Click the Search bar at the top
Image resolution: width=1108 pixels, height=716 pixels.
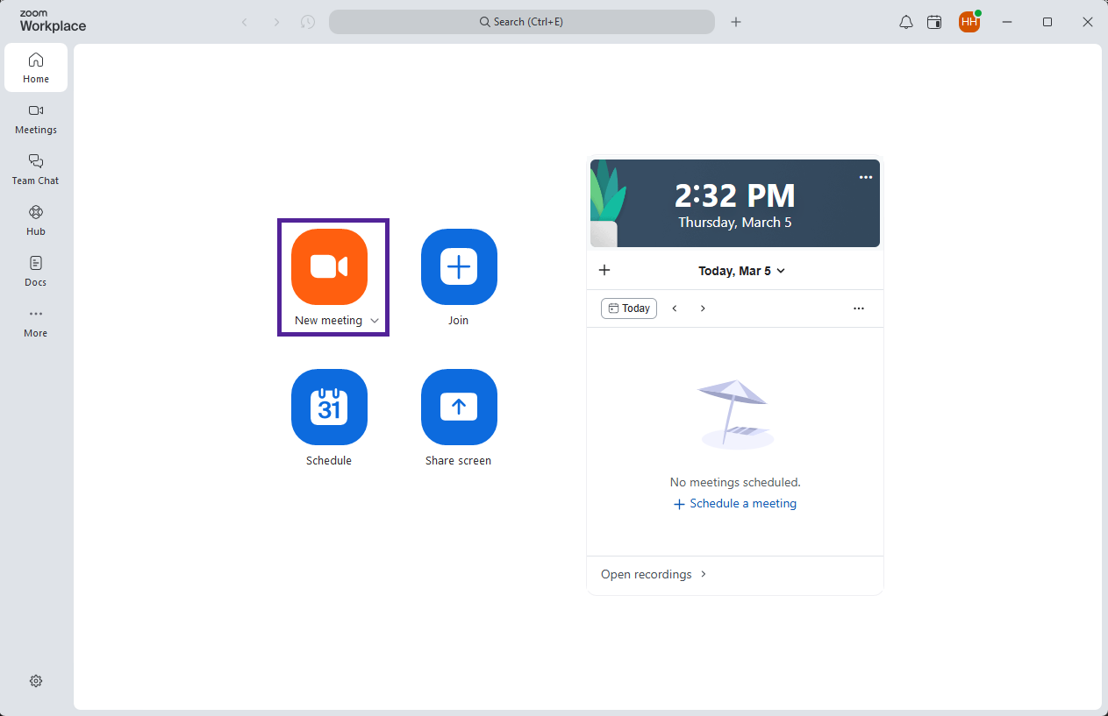pyautogui.click(x=521, y=22)
